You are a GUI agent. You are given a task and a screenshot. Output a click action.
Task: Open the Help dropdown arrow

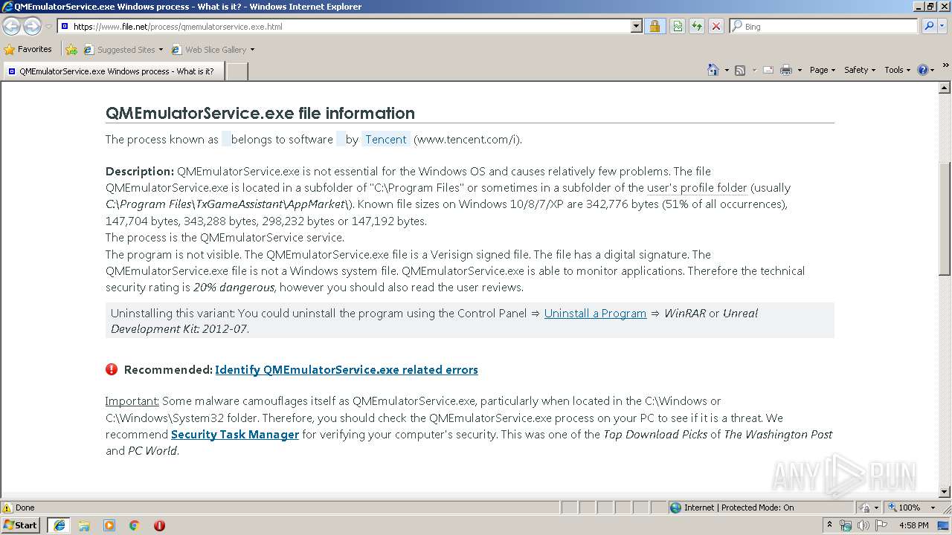coord(933,70)
